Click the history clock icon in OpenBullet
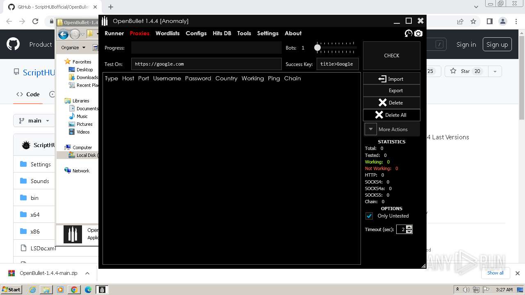Image resolution: width=525 pixels, height=295 pixels. (x=409, y=34)
